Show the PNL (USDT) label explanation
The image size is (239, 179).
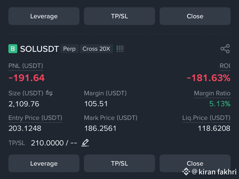[x=26, y=66]
